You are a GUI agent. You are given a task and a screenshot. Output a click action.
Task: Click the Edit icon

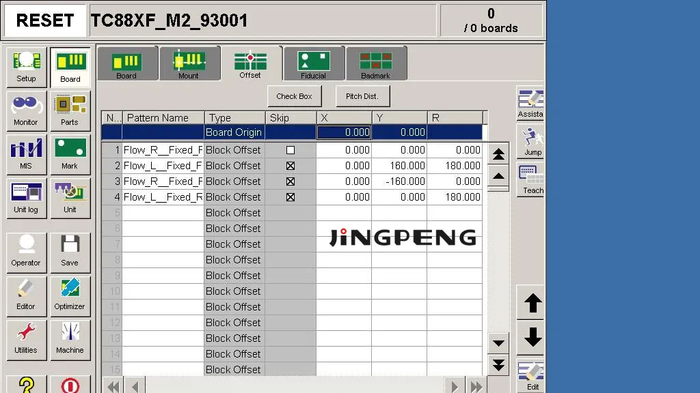(x=530, y=377)
